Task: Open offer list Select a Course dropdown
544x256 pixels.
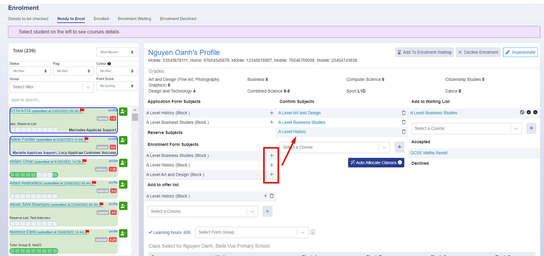Action: (x=203, y=211)
